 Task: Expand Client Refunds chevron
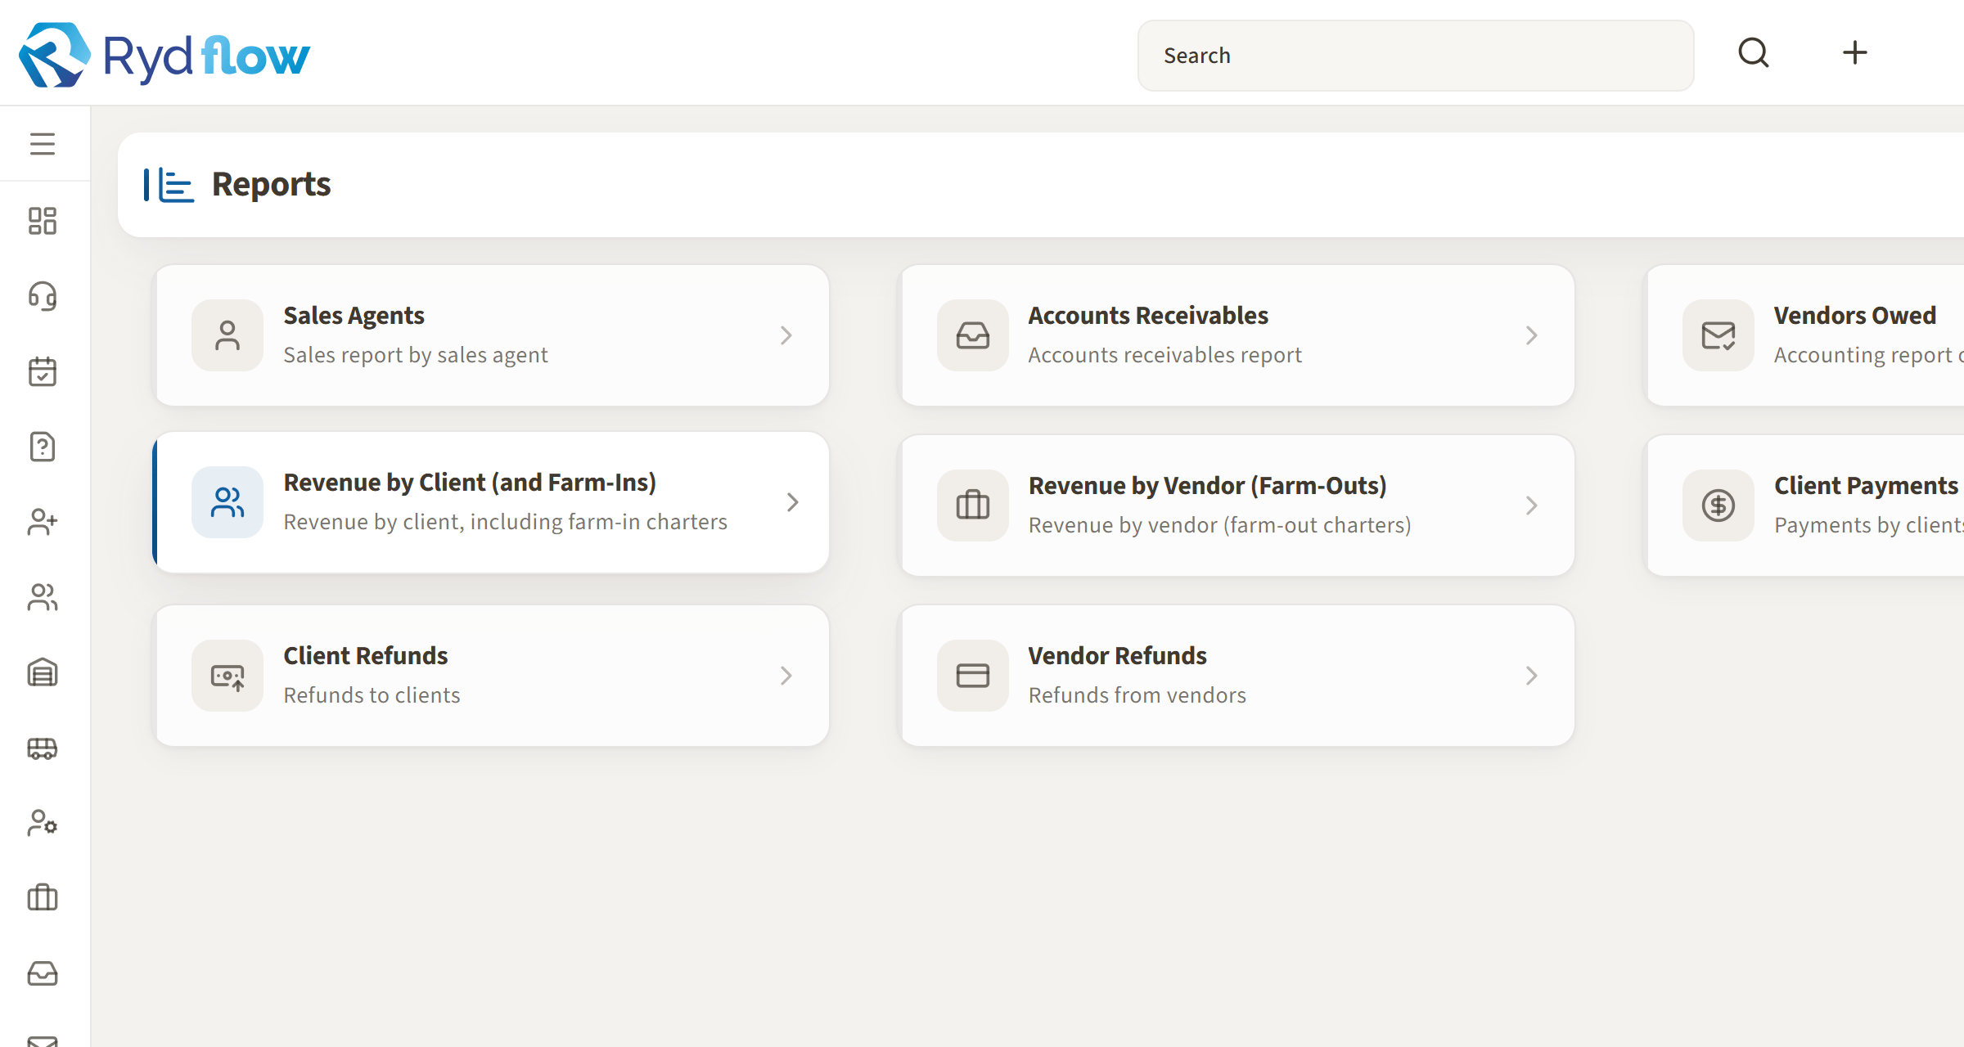coord(786,676)
